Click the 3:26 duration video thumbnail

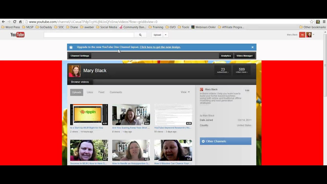[x=173, y=150]
